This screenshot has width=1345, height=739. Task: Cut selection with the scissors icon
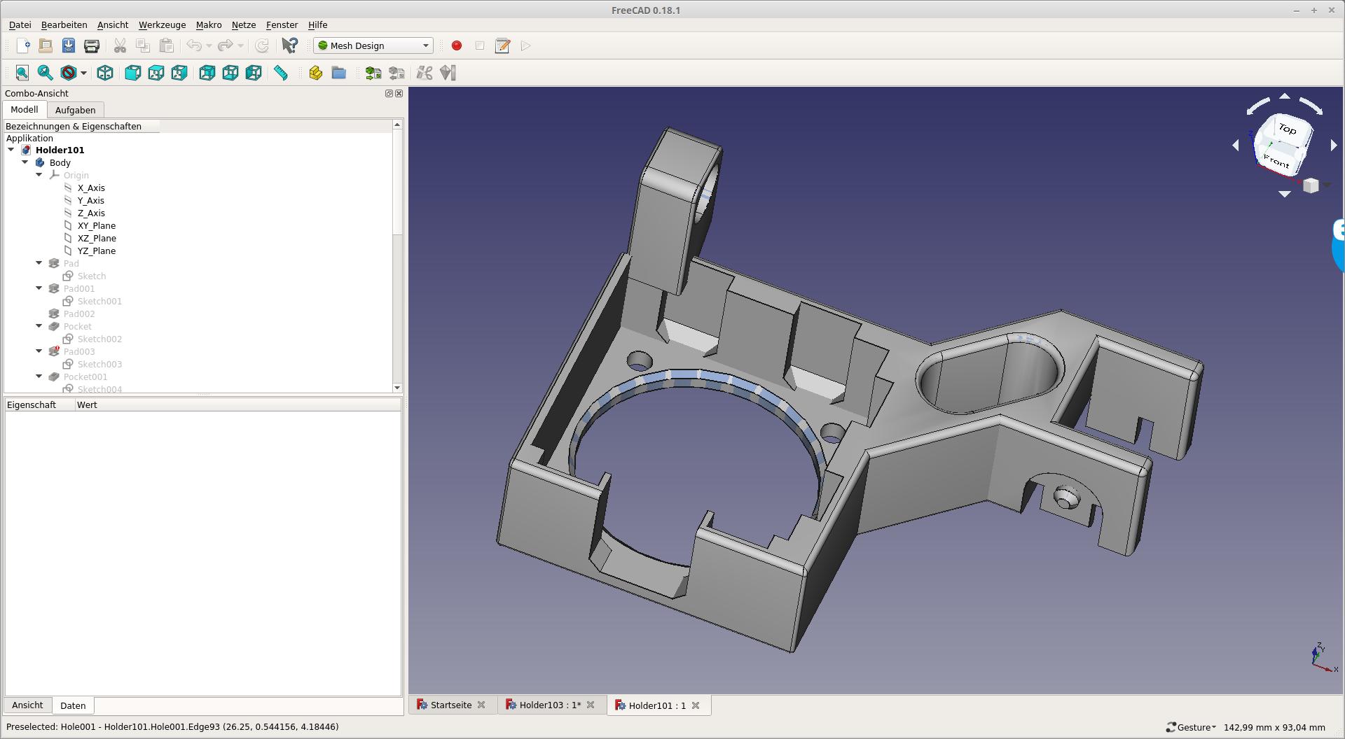(x=120, y=45)
